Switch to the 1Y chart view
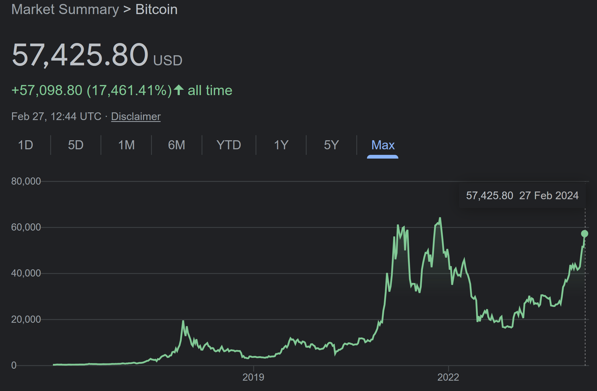The height and width of the screenshot is (391, 597). (281, 145)
